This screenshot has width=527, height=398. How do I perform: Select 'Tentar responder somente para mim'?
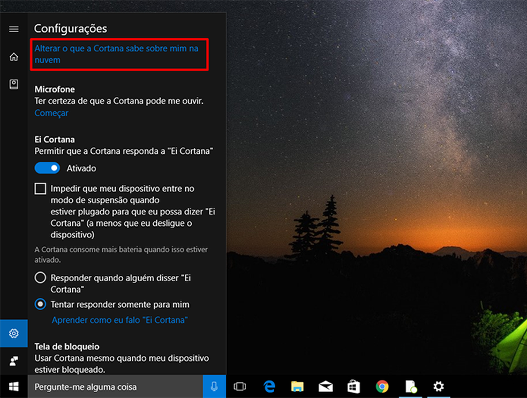click(40, 304)
